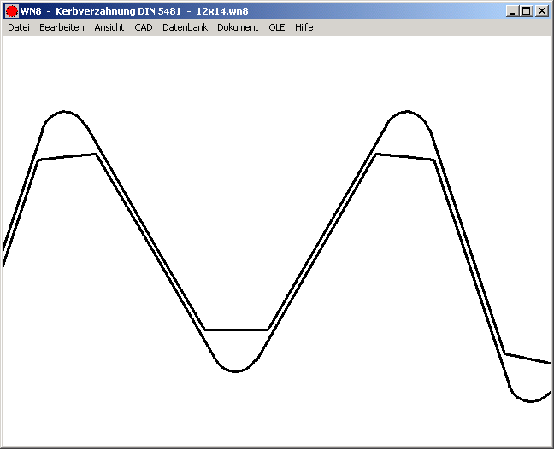Open the OLE menu

(x=276, y=27)
